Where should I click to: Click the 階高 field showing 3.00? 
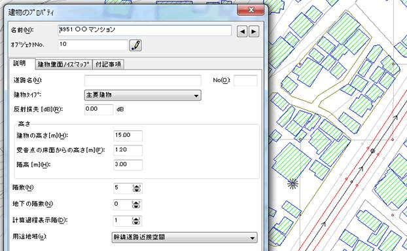(128, 165)
